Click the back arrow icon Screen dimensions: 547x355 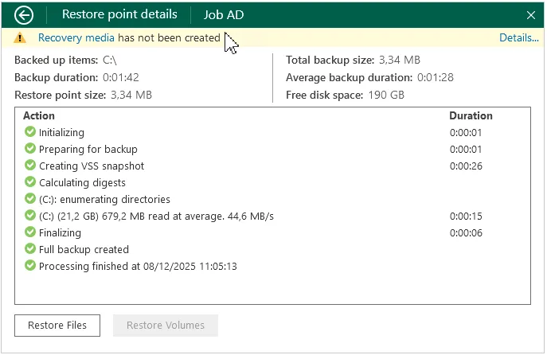[24, 14]
